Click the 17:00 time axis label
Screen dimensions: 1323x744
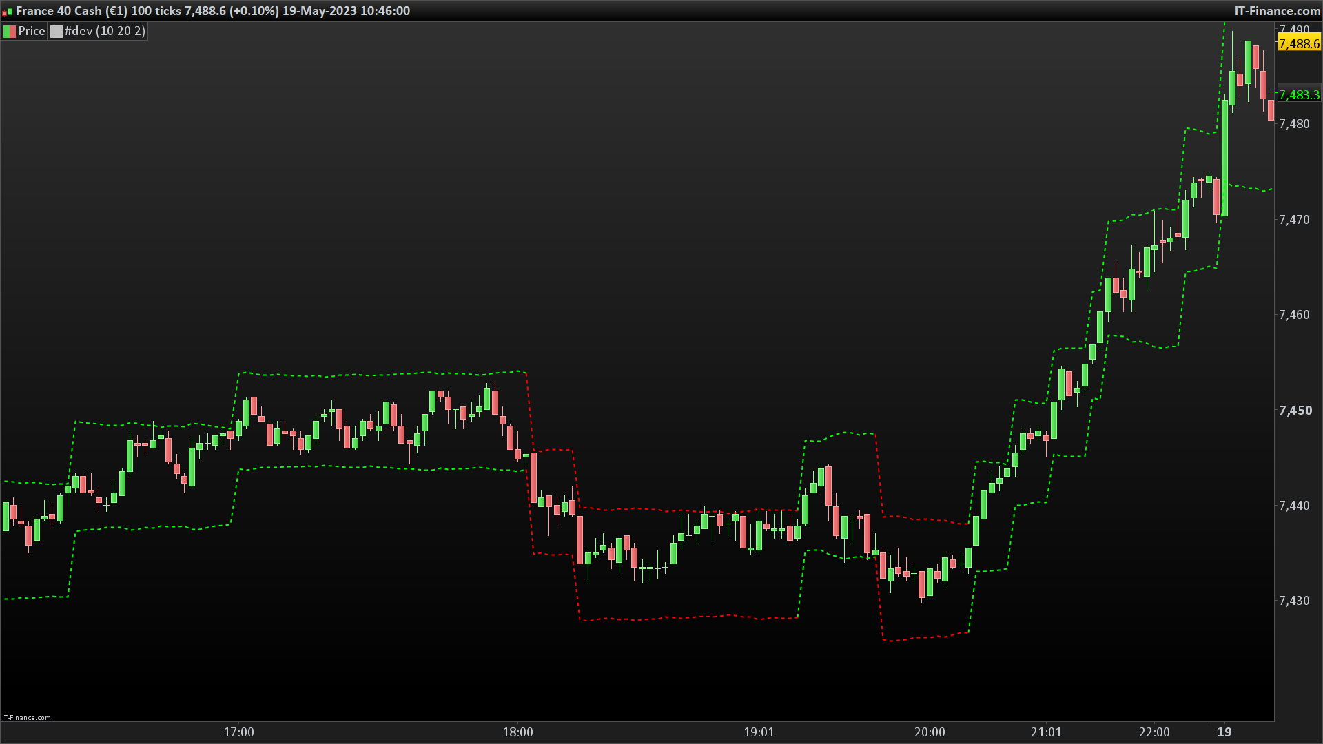click(x=238, y=732)
